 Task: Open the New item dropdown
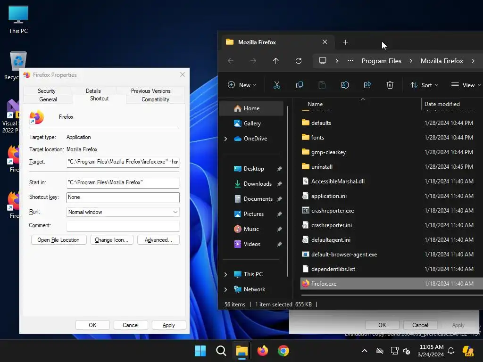[242, 85]
